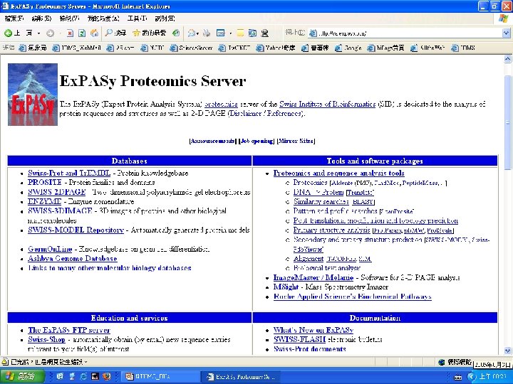Screen dimensions: 513x384
Task: Open the TDMS_WebMail links bar bookmark
Action: point(76,48)
